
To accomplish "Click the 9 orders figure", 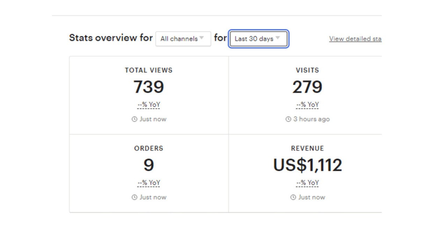I will (x=149, y=165).
